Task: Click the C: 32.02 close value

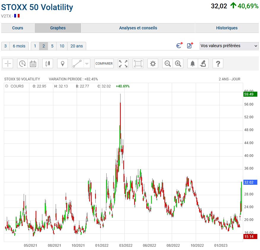Action: click(104, 86)
